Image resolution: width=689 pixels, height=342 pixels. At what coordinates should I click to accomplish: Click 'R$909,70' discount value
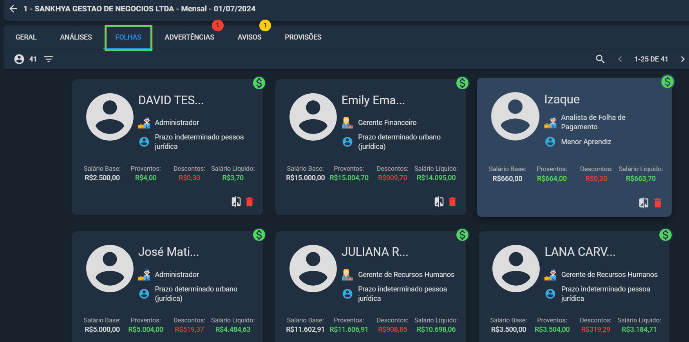392,178
